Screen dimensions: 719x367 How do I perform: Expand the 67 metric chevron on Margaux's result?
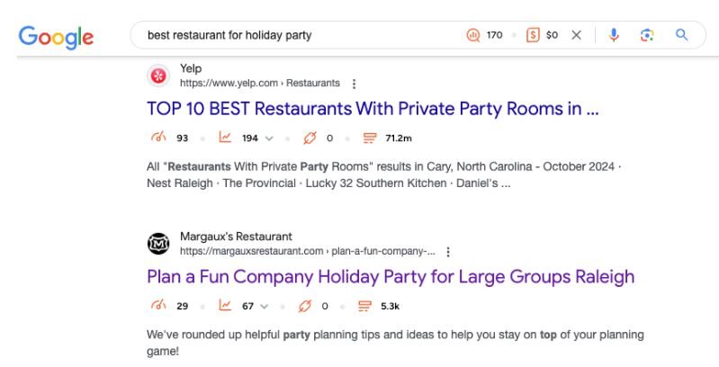click(x=265, y=306)
